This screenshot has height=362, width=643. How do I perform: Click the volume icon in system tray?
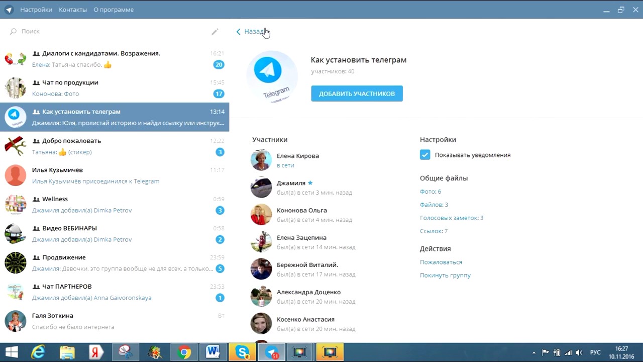point(579,352)
